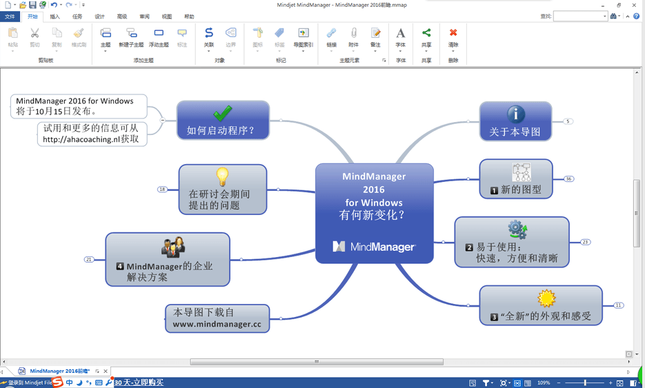This screenshot has width=645, height=388.
Task: Attach a file with Attachment (附件)
Action: coord(353,33)
